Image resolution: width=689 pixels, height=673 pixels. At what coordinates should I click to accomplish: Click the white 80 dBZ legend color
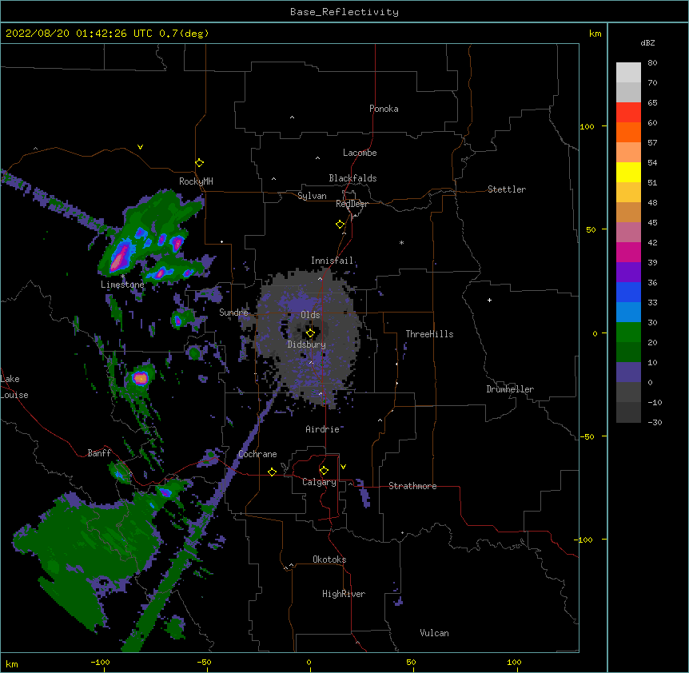click(x=628, y=73)
